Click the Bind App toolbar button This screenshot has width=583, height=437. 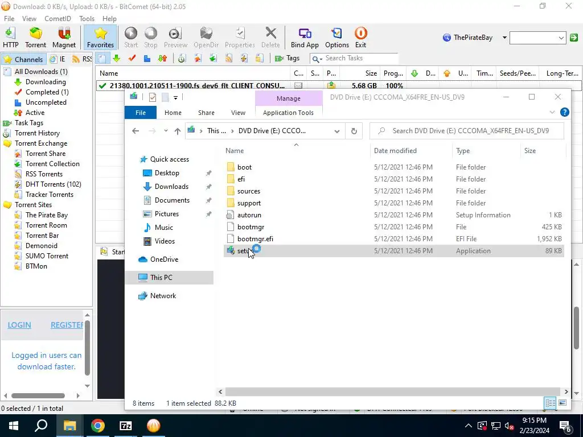click(305, 38)
